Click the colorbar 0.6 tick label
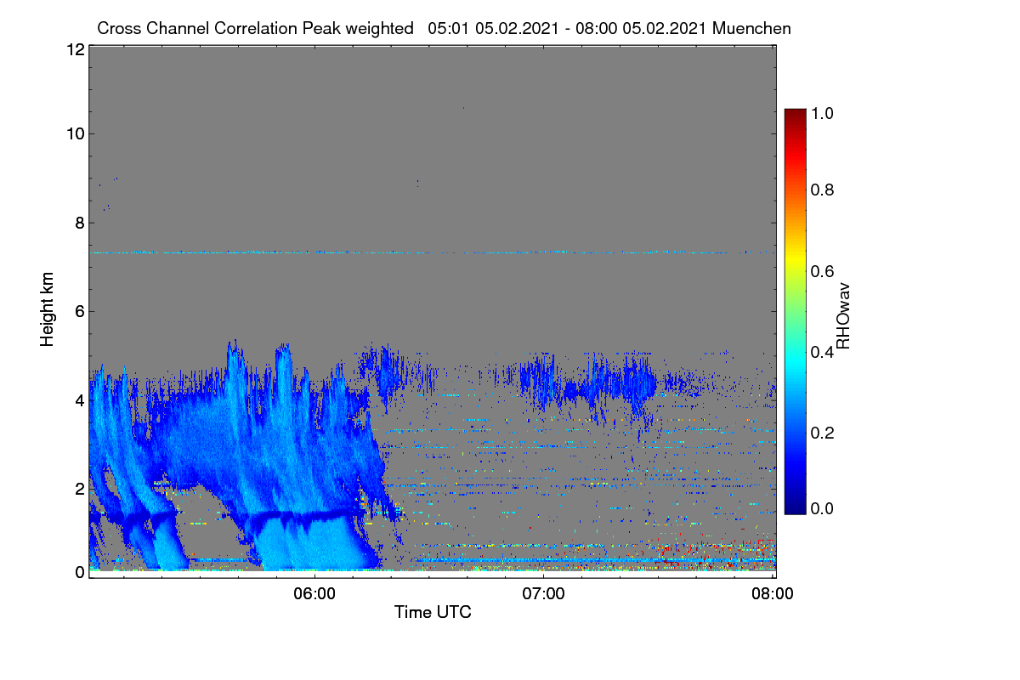The height and width of the screenshot is (680, 1020). point(825,270)
